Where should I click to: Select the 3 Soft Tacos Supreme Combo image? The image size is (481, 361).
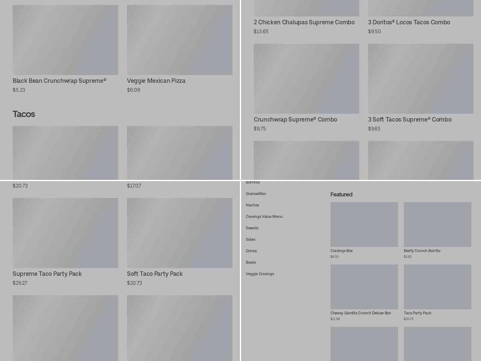[420, 78]
